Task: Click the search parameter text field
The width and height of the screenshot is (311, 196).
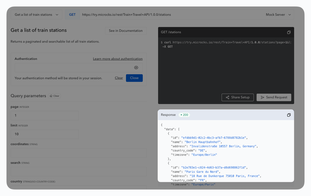Action: (x=79, y=171)
